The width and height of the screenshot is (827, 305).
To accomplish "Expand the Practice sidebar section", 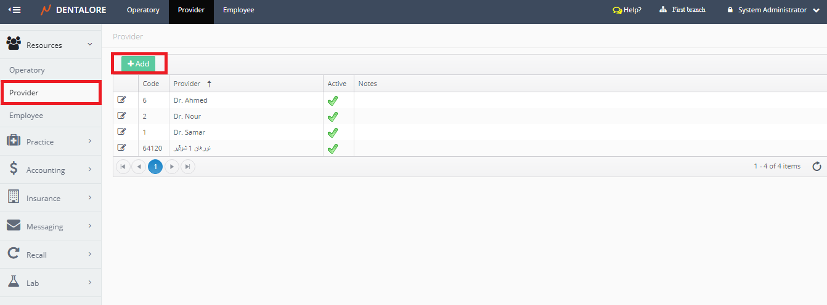I will (x=49, y=141).
